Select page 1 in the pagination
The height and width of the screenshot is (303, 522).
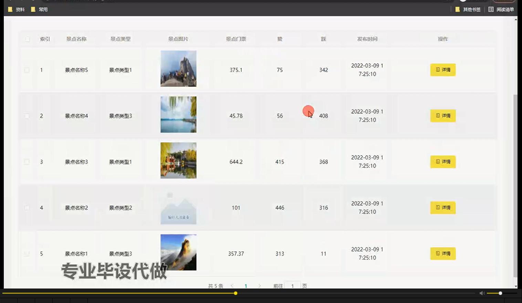(246, 286)
